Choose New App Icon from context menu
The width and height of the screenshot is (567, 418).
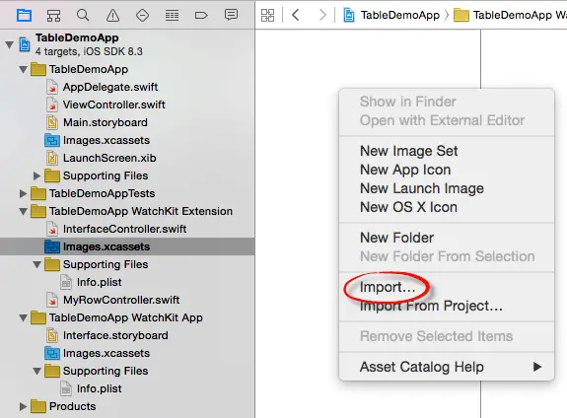pos(447,170)
